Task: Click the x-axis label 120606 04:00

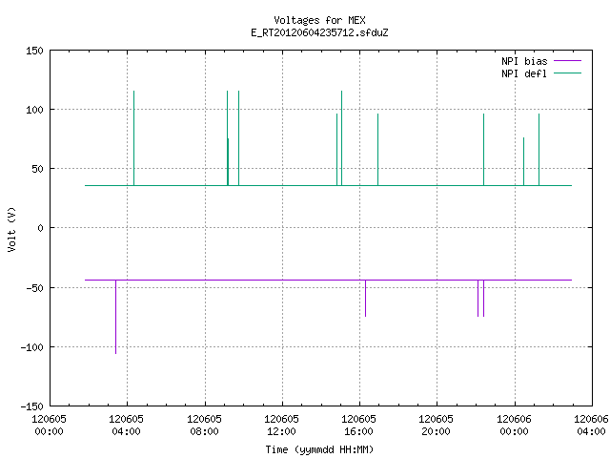Action: 591,425
